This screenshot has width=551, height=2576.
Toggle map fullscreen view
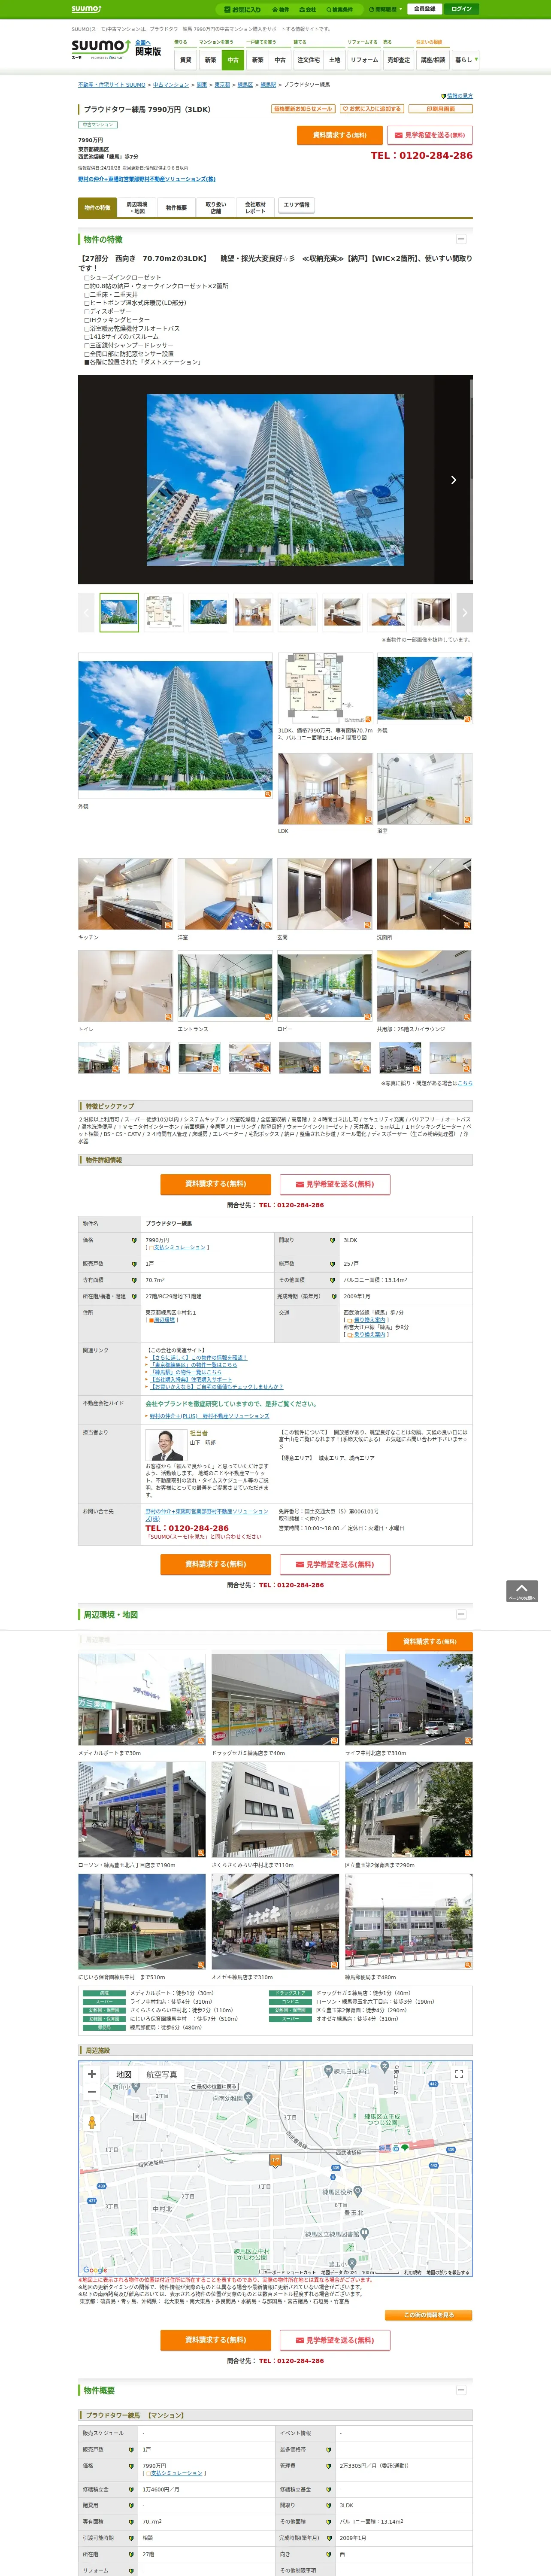459,2074
